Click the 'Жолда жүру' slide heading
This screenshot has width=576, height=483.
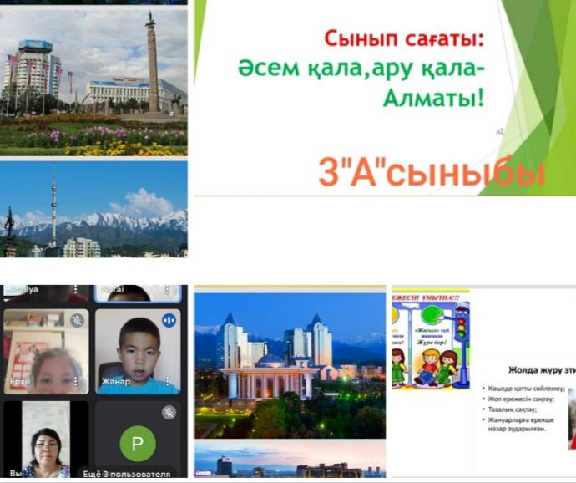tap(538, 369)
